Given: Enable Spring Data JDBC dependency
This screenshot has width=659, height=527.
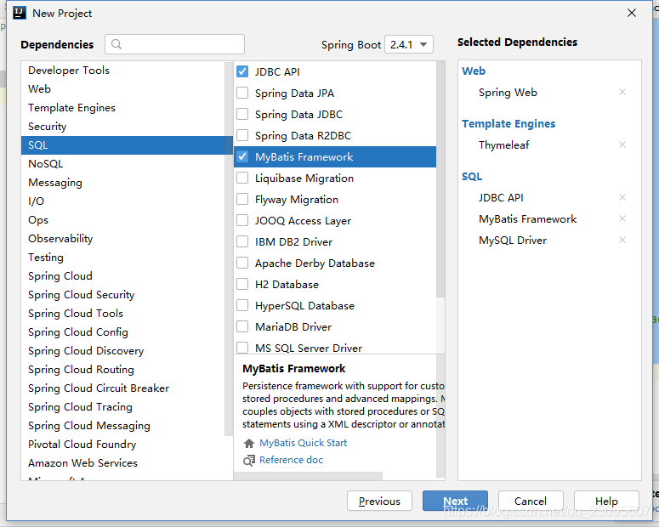Looking at the screenshot, I should coord(242,114).
